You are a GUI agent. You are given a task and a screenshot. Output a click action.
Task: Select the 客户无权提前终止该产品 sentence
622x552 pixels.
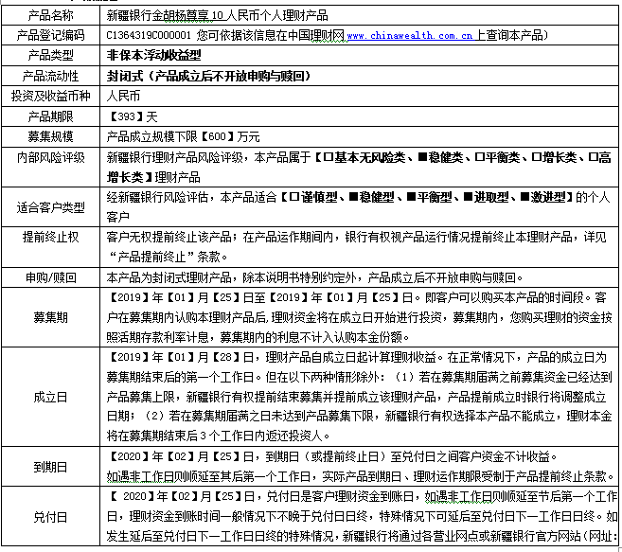169,238
